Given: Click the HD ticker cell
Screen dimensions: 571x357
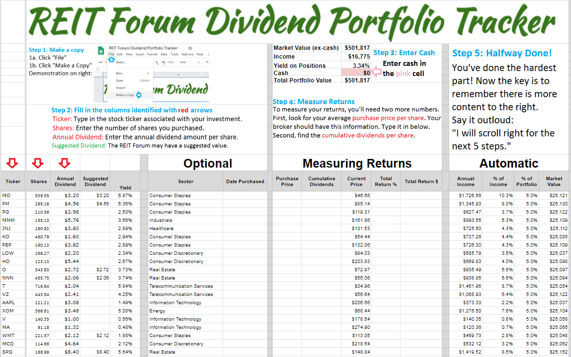Looking at the screenshot, I should pos(13,262).
